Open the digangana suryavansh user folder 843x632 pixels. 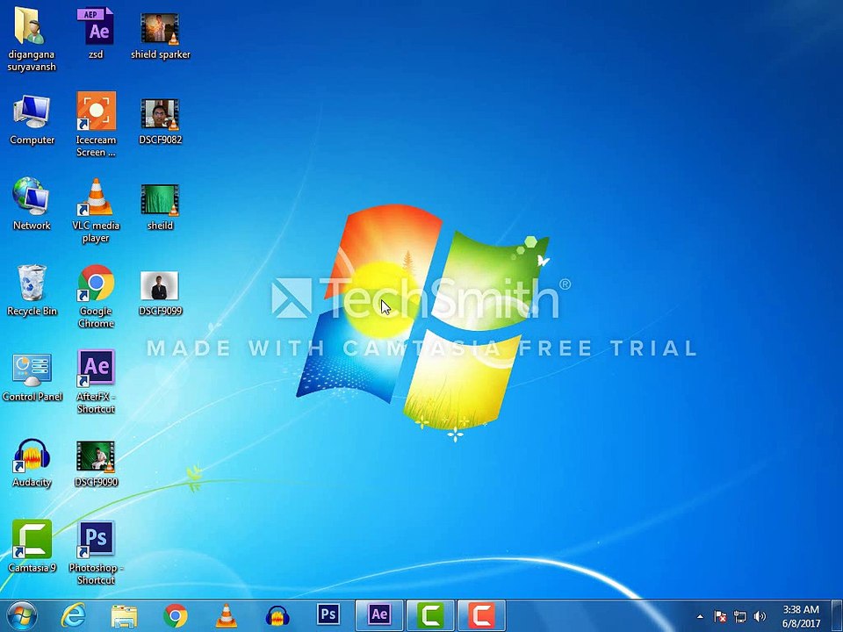pyautogui.click(x=32, y=39)
